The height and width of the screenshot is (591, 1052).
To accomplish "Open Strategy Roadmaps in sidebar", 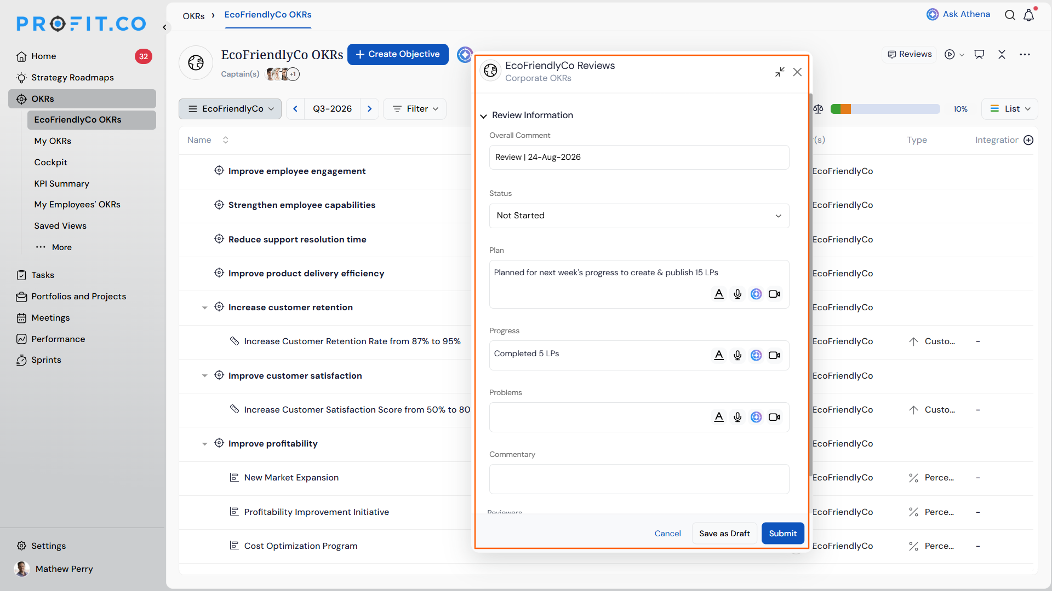I will [72, 78].
